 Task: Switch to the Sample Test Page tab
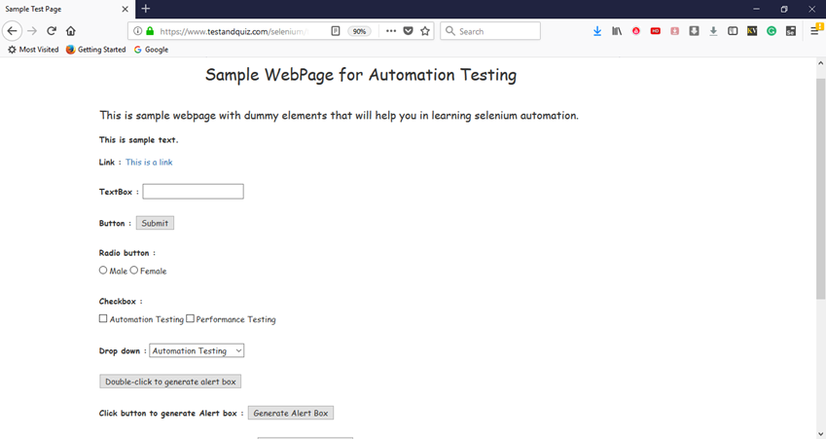click(x=58, y=9)
